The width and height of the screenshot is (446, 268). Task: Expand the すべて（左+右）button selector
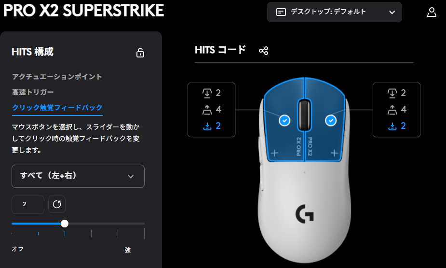78,176
